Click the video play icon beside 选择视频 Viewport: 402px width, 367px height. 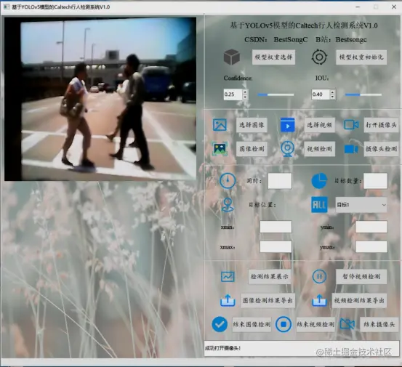click(287, 125)
